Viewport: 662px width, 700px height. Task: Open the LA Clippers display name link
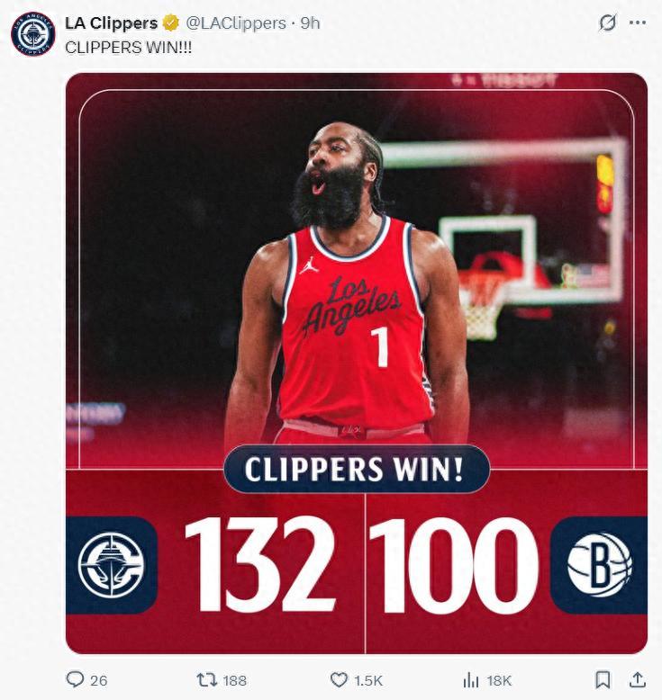(112, 22)
